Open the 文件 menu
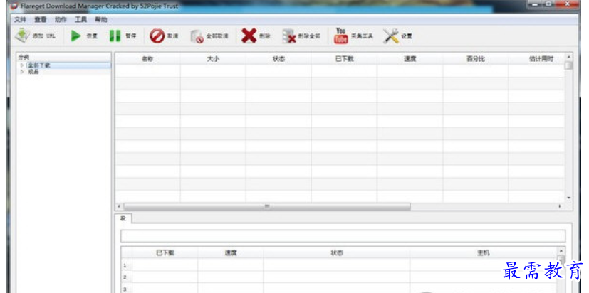 pos(20,19)
